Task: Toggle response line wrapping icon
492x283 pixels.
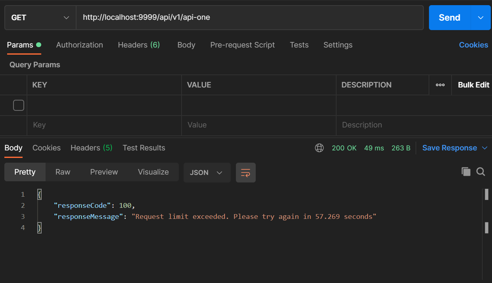Action: [245, 173]
